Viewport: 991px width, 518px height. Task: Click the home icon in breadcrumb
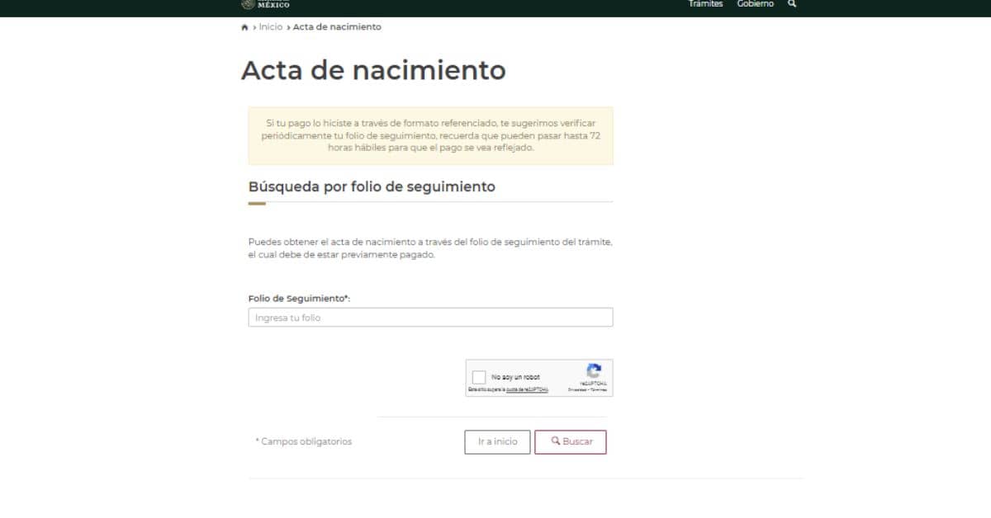244,27
